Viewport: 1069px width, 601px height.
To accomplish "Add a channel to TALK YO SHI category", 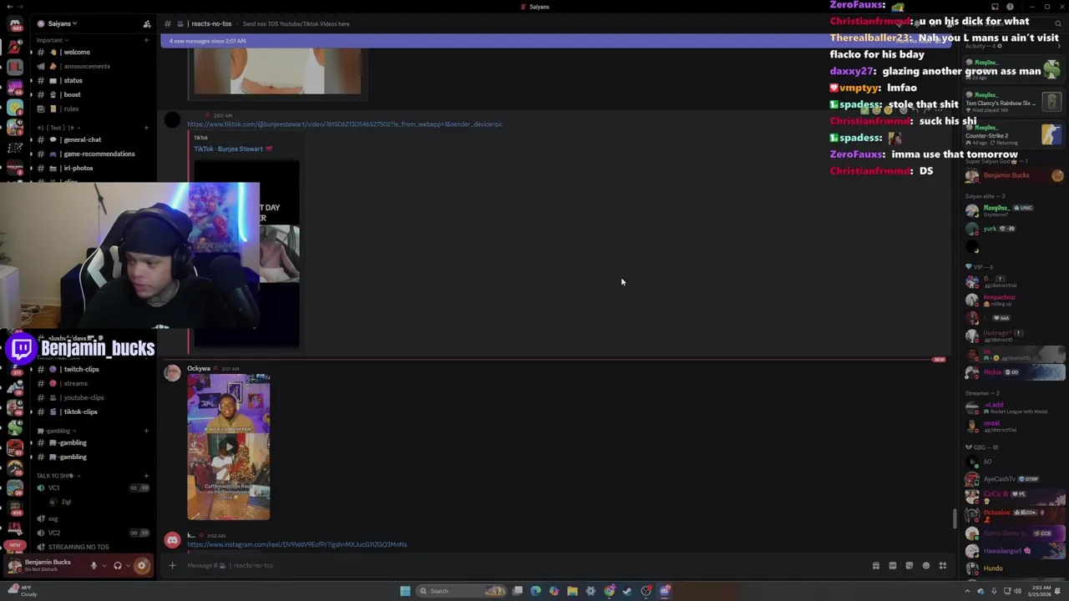I will 146,476.
